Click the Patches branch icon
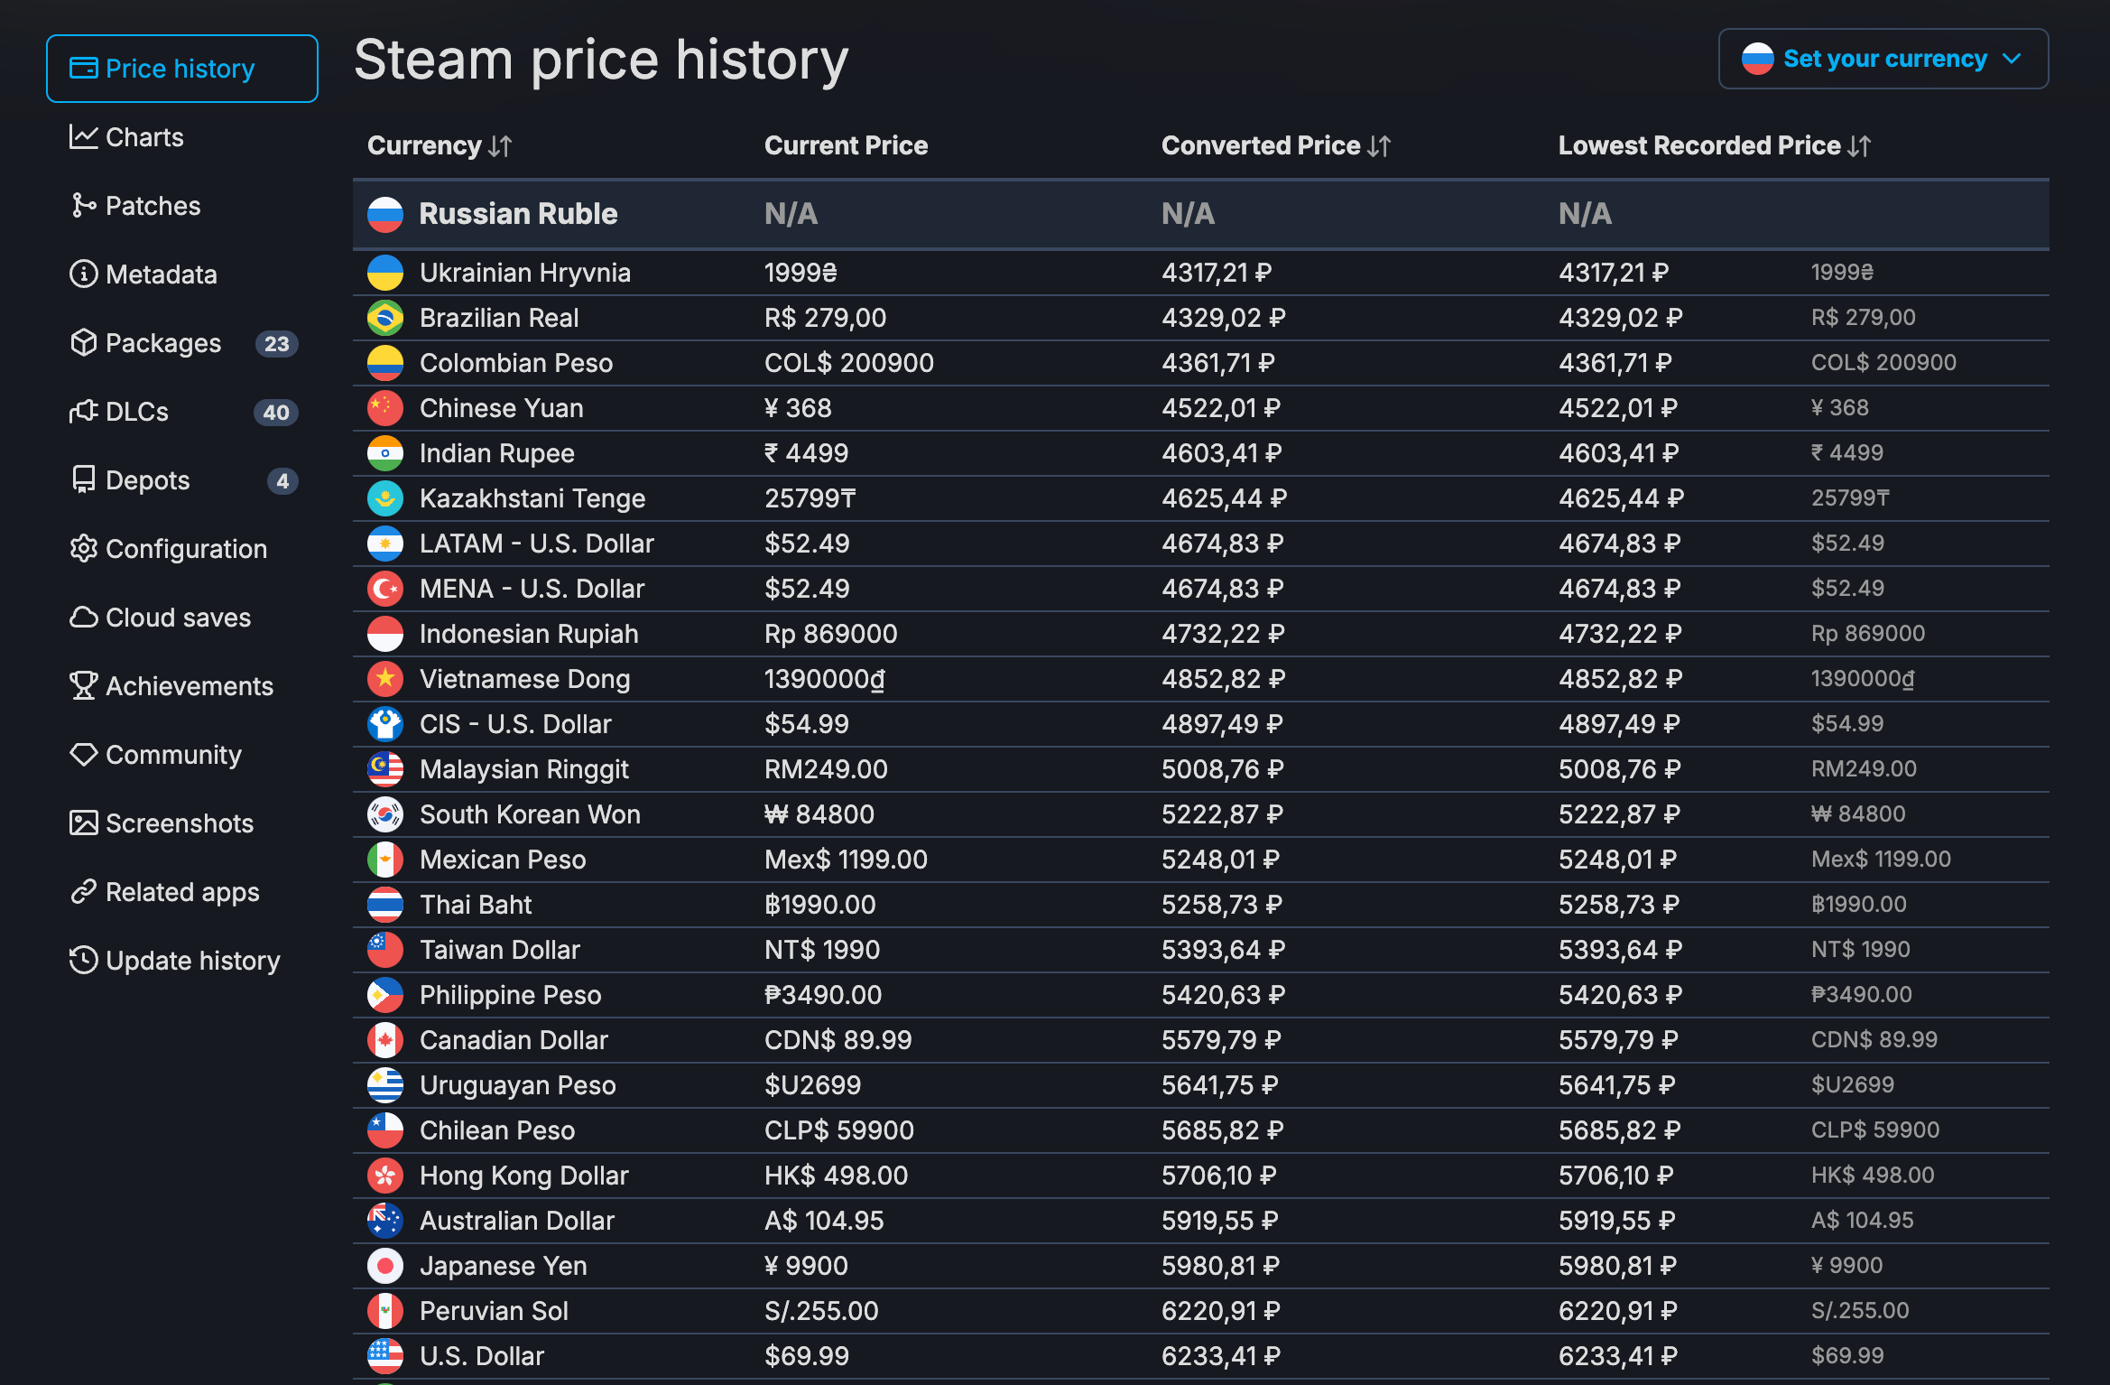The height and width of the screenshot is (1385, 2110). tap(83, 206)
